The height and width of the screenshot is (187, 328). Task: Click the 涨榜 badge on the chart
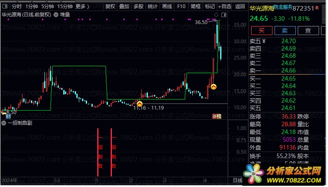(x=216, y=117)
